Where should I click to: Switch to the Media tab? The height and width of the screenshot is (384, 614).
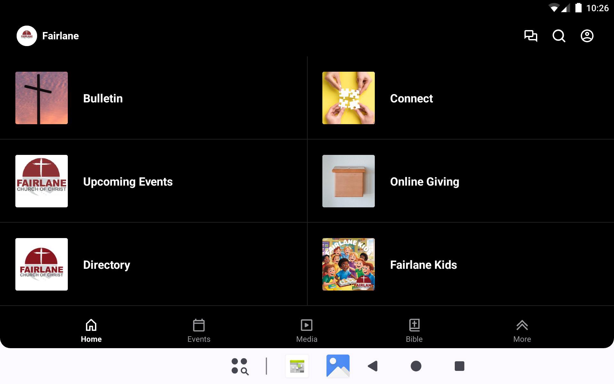(306, 331)
